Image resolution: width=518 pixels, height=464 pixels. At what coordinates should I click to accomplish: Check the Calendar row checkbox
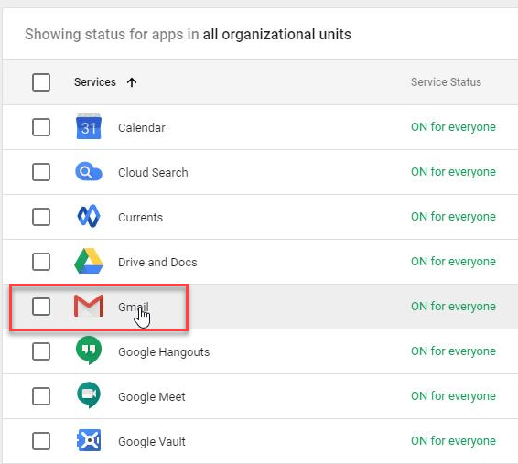41,127
